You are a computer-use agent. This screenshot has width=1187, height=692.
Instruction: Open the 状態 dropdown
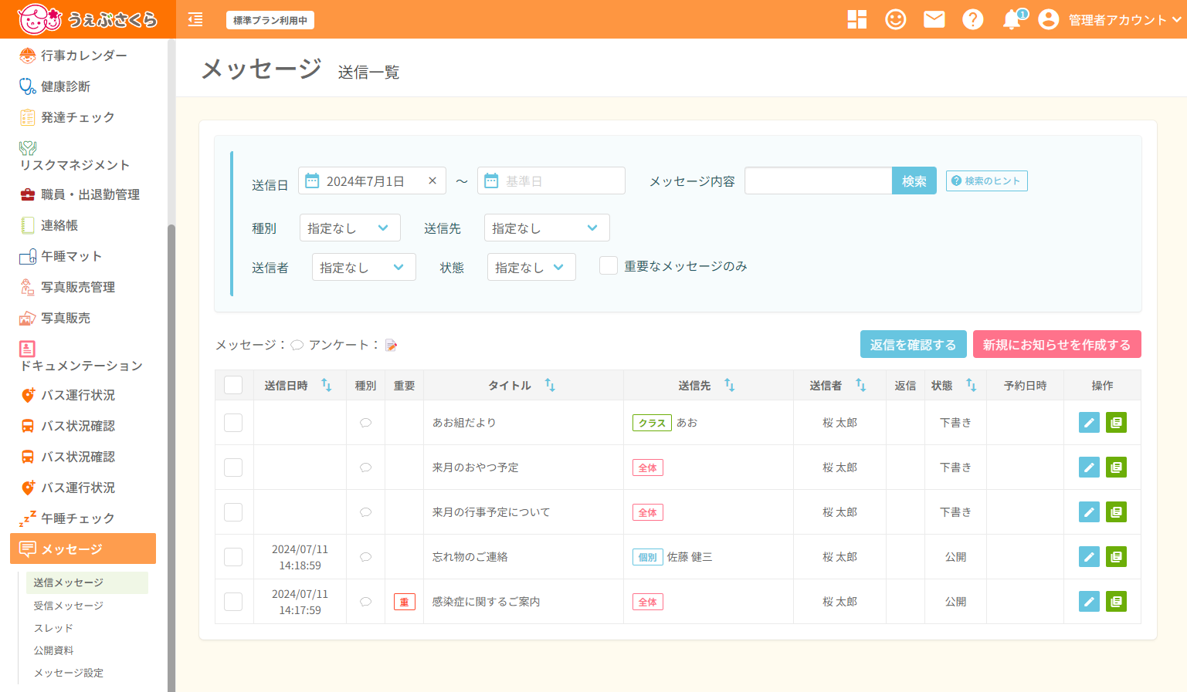click(x=531, y=267)
